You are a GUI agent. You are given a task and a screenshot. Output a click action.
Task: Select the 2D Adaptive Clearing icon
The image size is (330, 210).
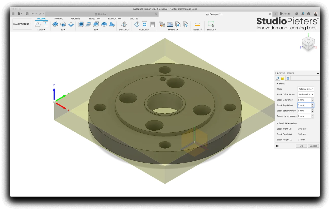(x=55, y=24)
